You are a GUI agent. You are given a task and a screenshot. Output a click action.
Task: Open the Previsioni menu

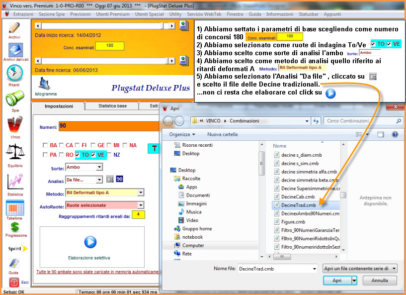click(x=81, y=14)
